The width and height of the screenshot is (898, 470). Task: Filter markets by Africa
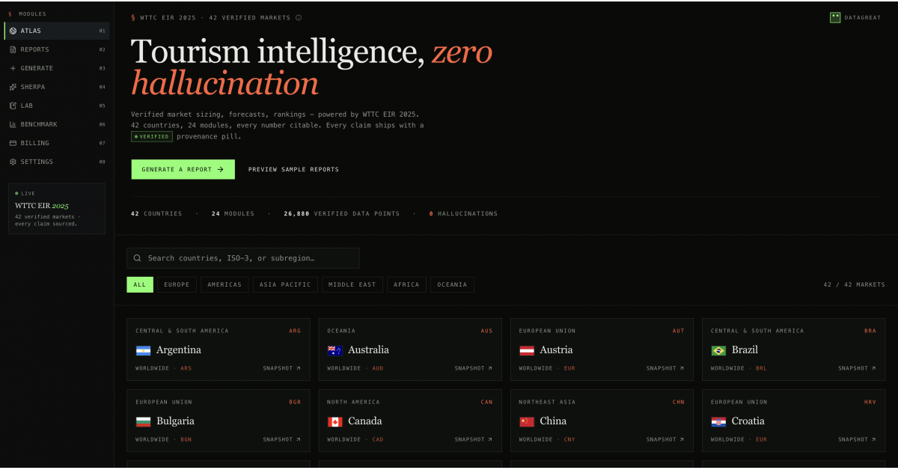point(407,284)
